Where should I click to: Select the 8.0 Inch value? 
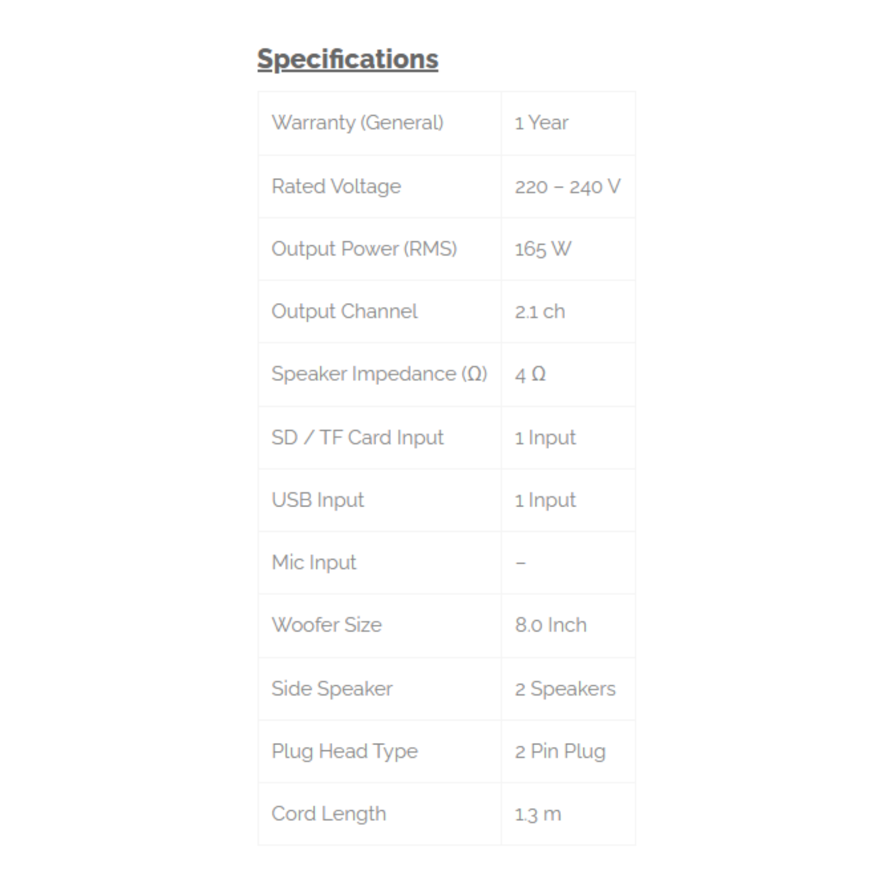point(550,625)
